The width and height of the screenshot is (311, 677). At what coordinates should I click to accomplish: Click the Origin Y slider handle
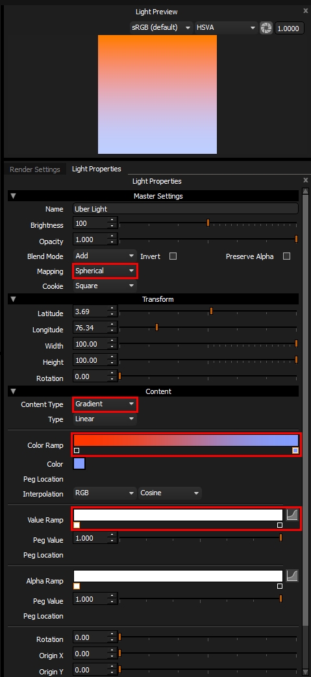119,669
